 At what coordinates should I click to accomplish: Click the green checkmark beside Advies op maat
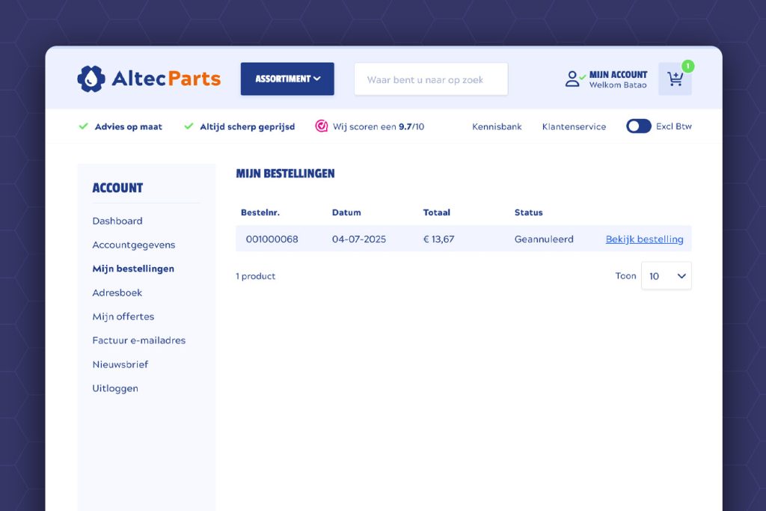tap(84, 126)
